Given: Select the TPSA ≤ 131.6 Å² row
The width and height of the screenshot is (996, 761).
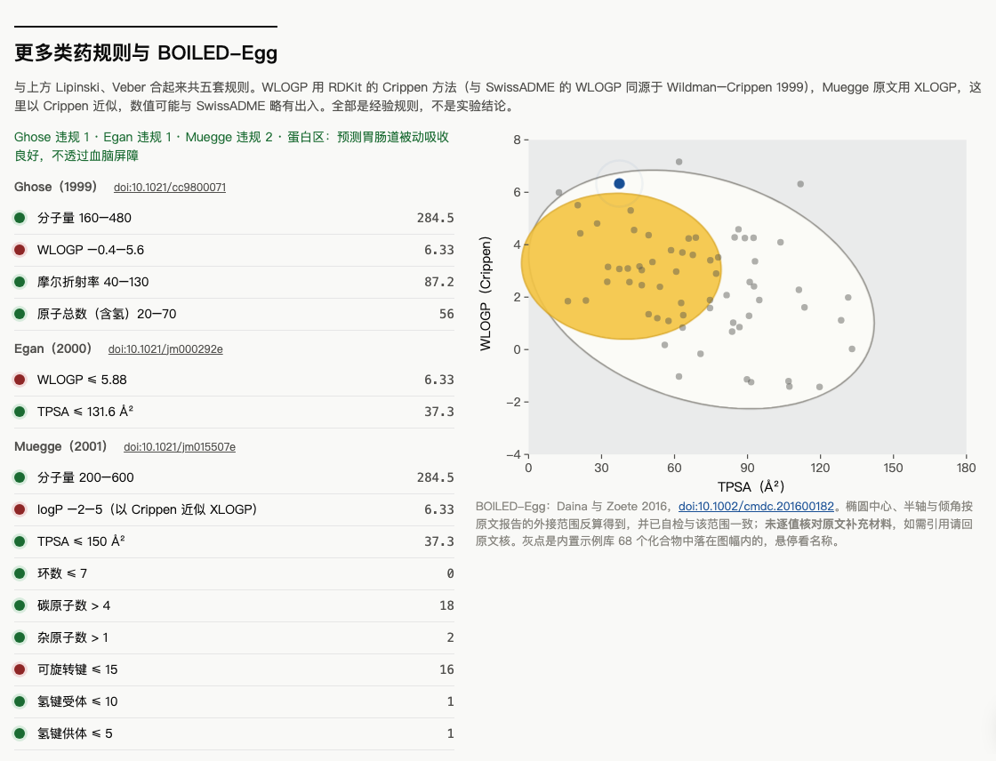Looking at the screenshot, I should [x=234, y=412].
